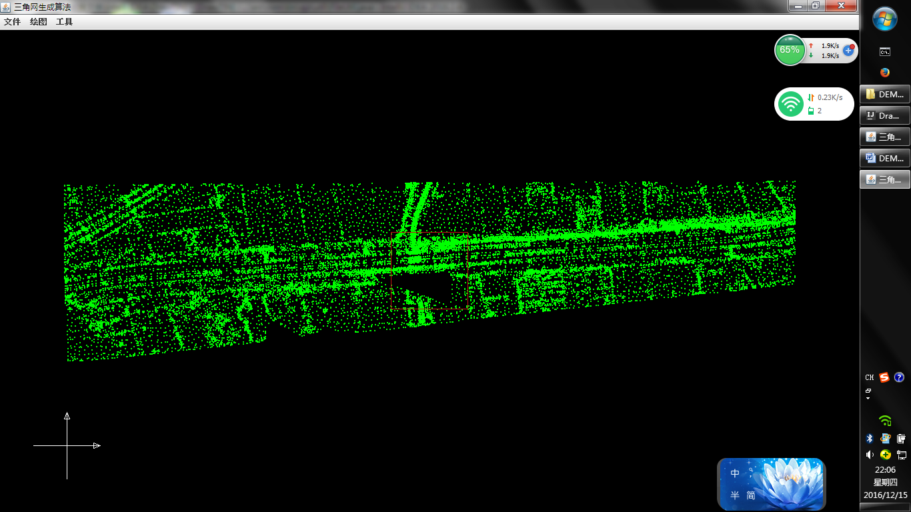Switch to the IntelliJ Dra... taskbar button
This screenshot has width=911, height=512.
point(885,115)
